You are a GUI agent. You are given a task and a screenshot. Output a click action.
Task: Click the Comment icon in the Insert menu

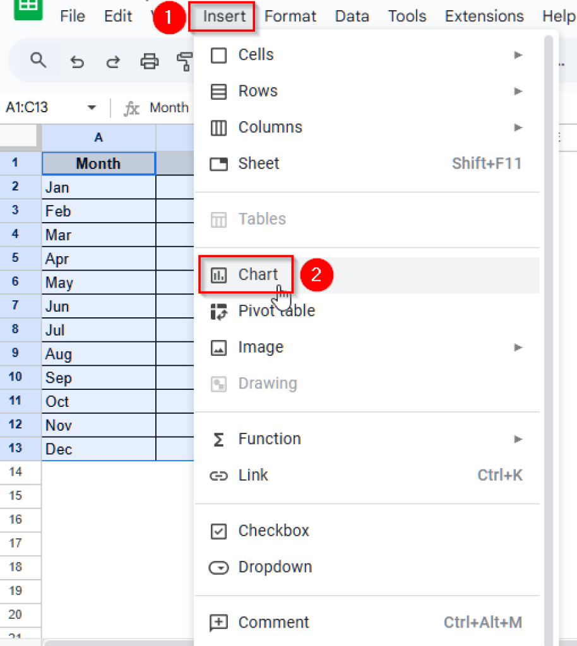218,622
